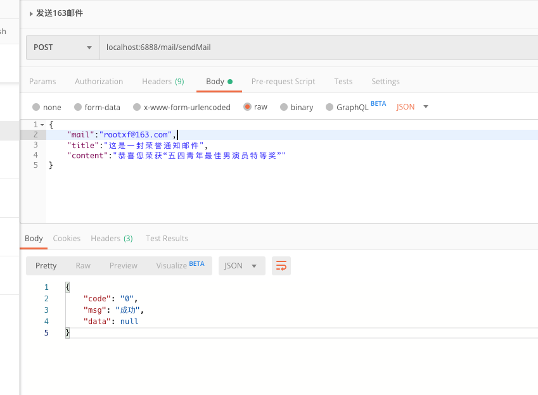This screenshot has width=538, height=395.
Task: Select the GraphQL body radio button
Action: coord(330,107)
